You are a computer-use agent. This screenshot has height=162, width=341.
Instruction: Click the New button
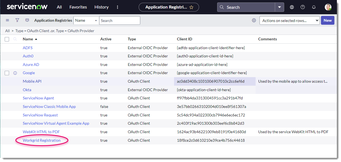click(x=328, y=20)
